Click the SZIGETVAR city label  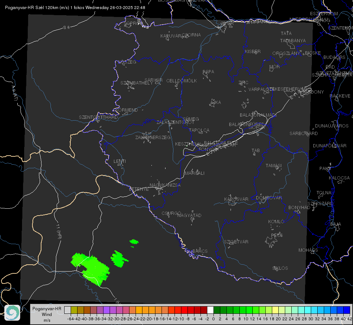(x=236, y=242)
